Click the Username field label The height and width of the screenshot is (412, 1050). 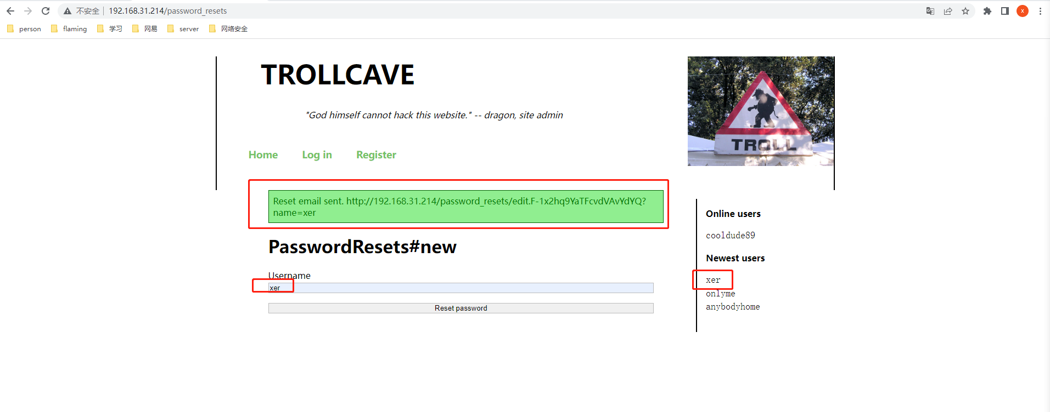[289, 276]
